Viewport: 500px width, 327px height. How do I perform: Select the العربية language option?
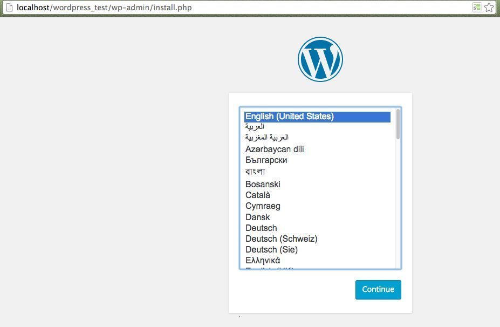point(317,127)
